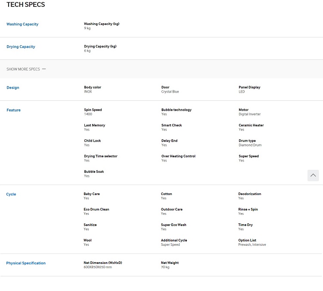323x291 pixels.
Task: Click the scroll-to-top arrow button
Action: [x=313, y=176]
